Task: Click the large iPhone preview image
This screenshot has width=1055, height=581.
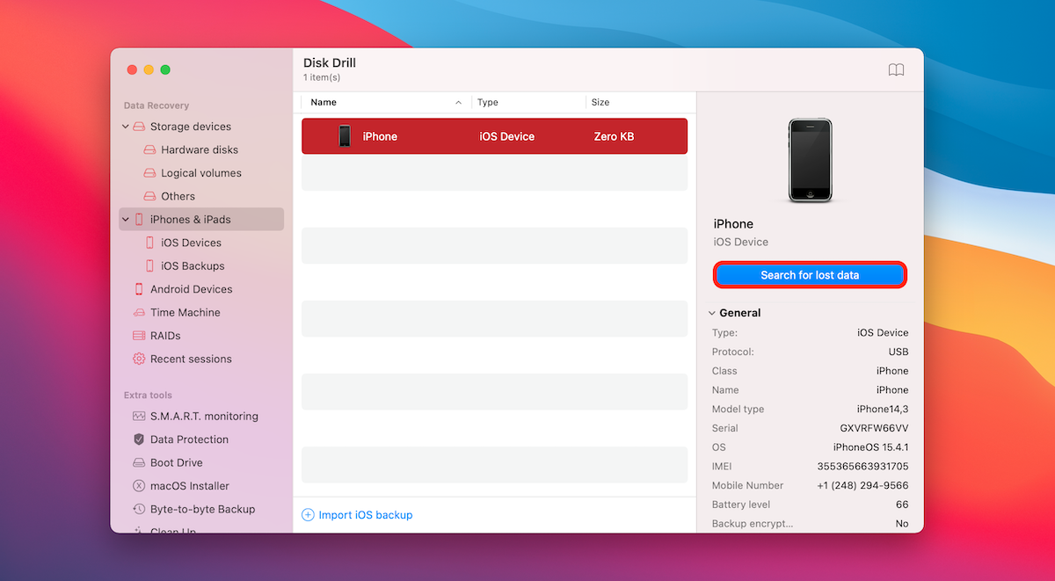Action: 810,161
